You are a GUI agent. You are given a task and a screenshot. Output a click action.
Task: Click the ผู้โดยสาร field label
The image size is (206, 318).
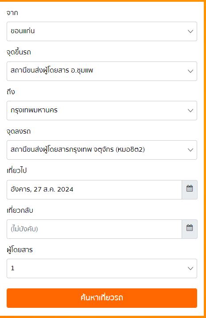pyautogui.click(x=19, y=249)
